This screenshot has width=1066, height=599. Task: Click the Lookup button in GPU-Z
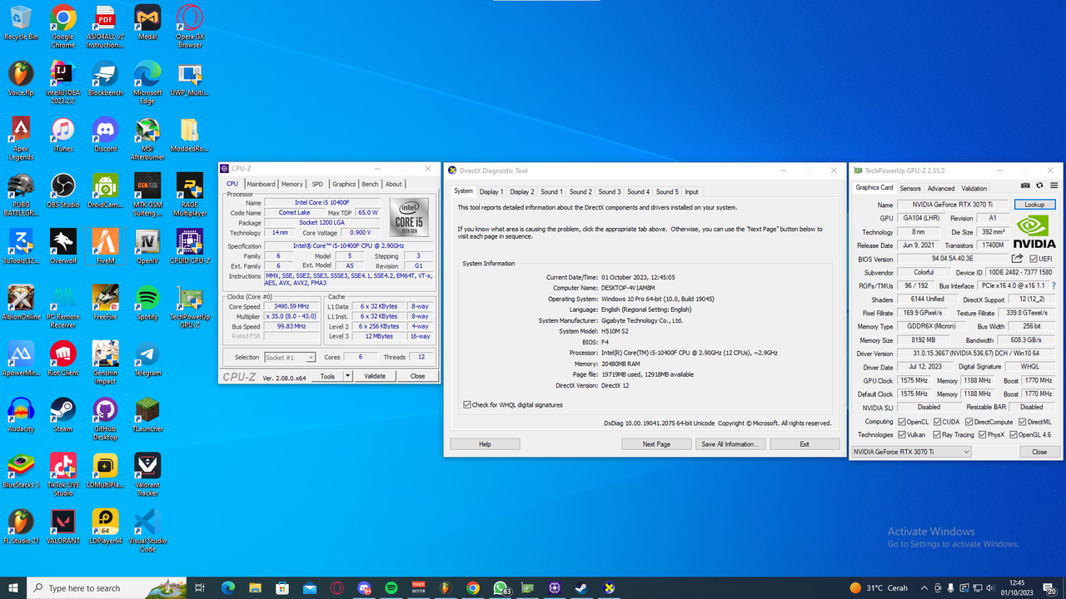click(x=1034, y=205)
